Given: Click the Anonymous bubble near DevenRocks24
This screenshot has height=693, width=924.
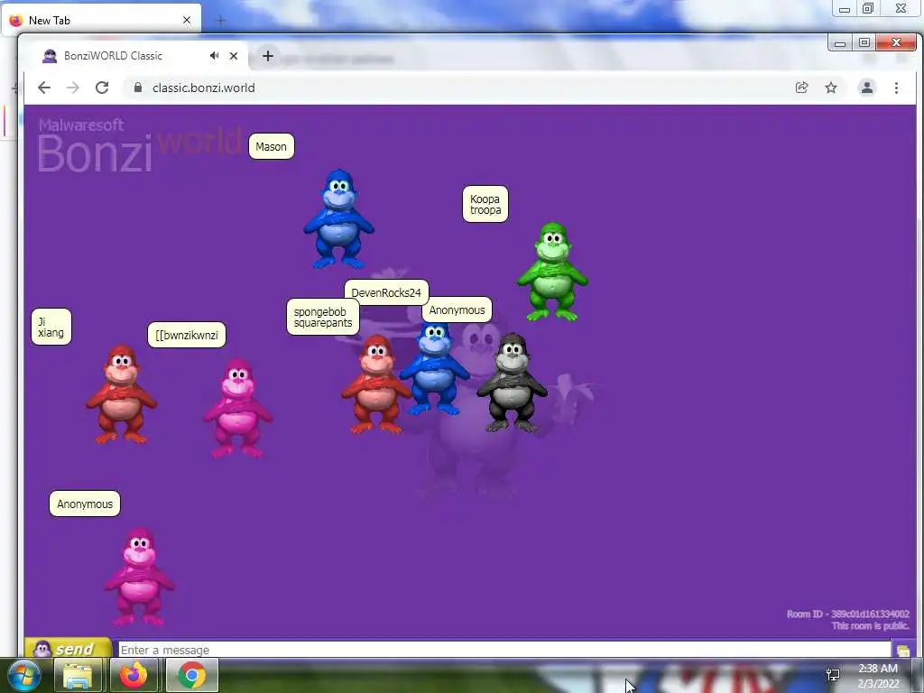Looking at the screenshot, I should 457,310.
